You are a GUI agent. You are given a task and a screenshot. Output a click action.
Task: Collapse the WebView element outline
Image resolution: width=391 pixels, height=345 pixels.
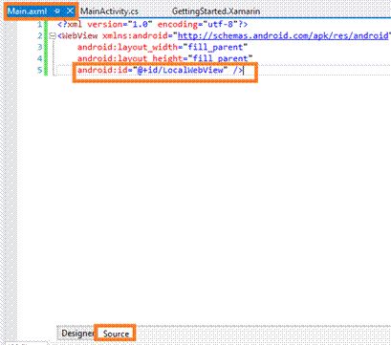pyautogui.click(x=54, y=35)
